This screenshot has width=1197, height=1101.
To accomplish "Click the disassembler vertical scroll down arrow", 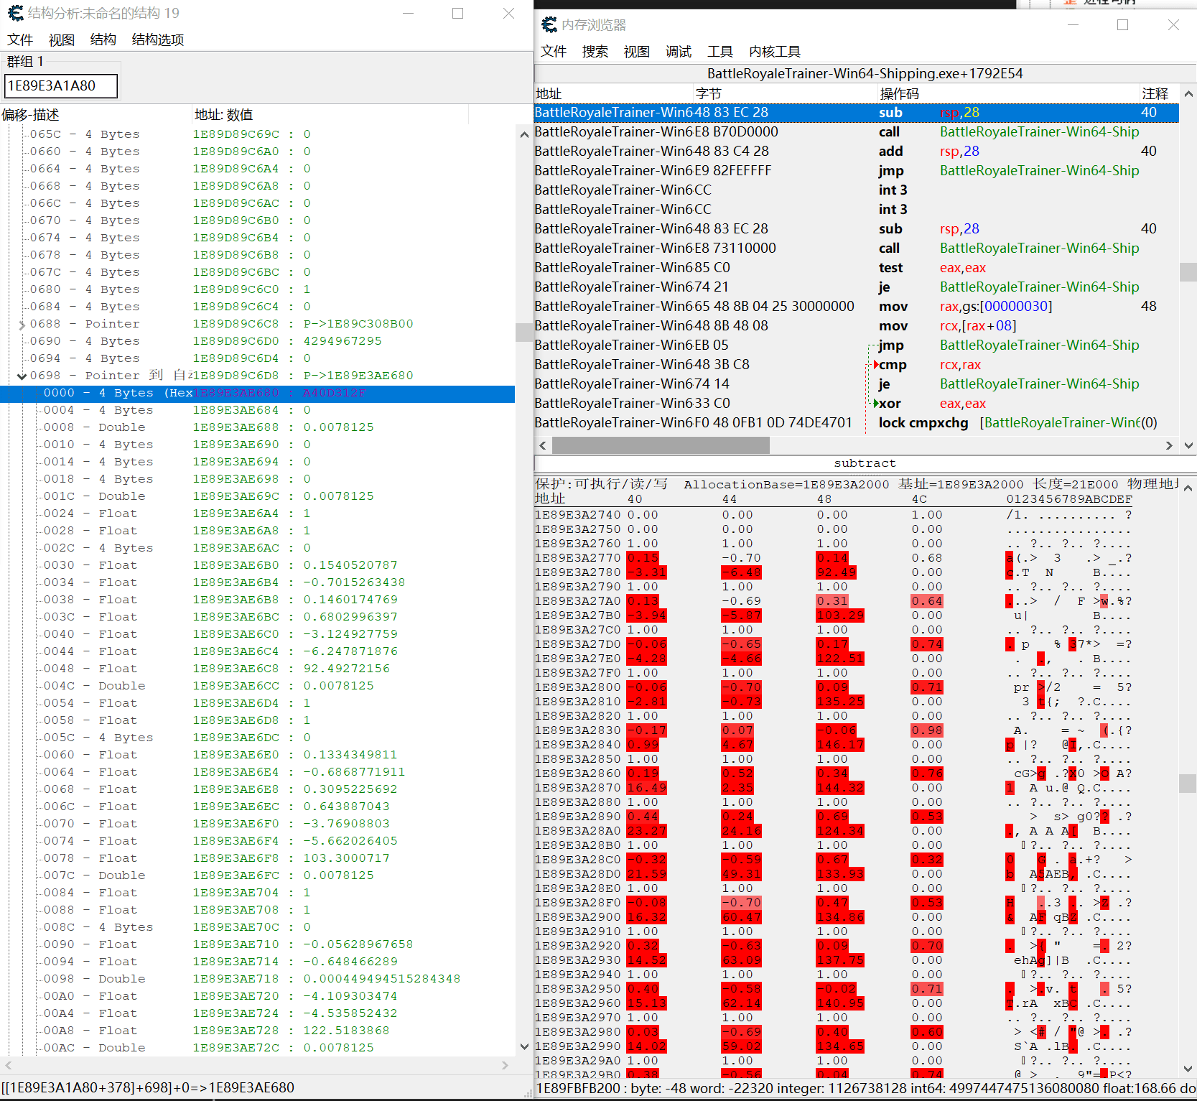I will click(1188, 445).
